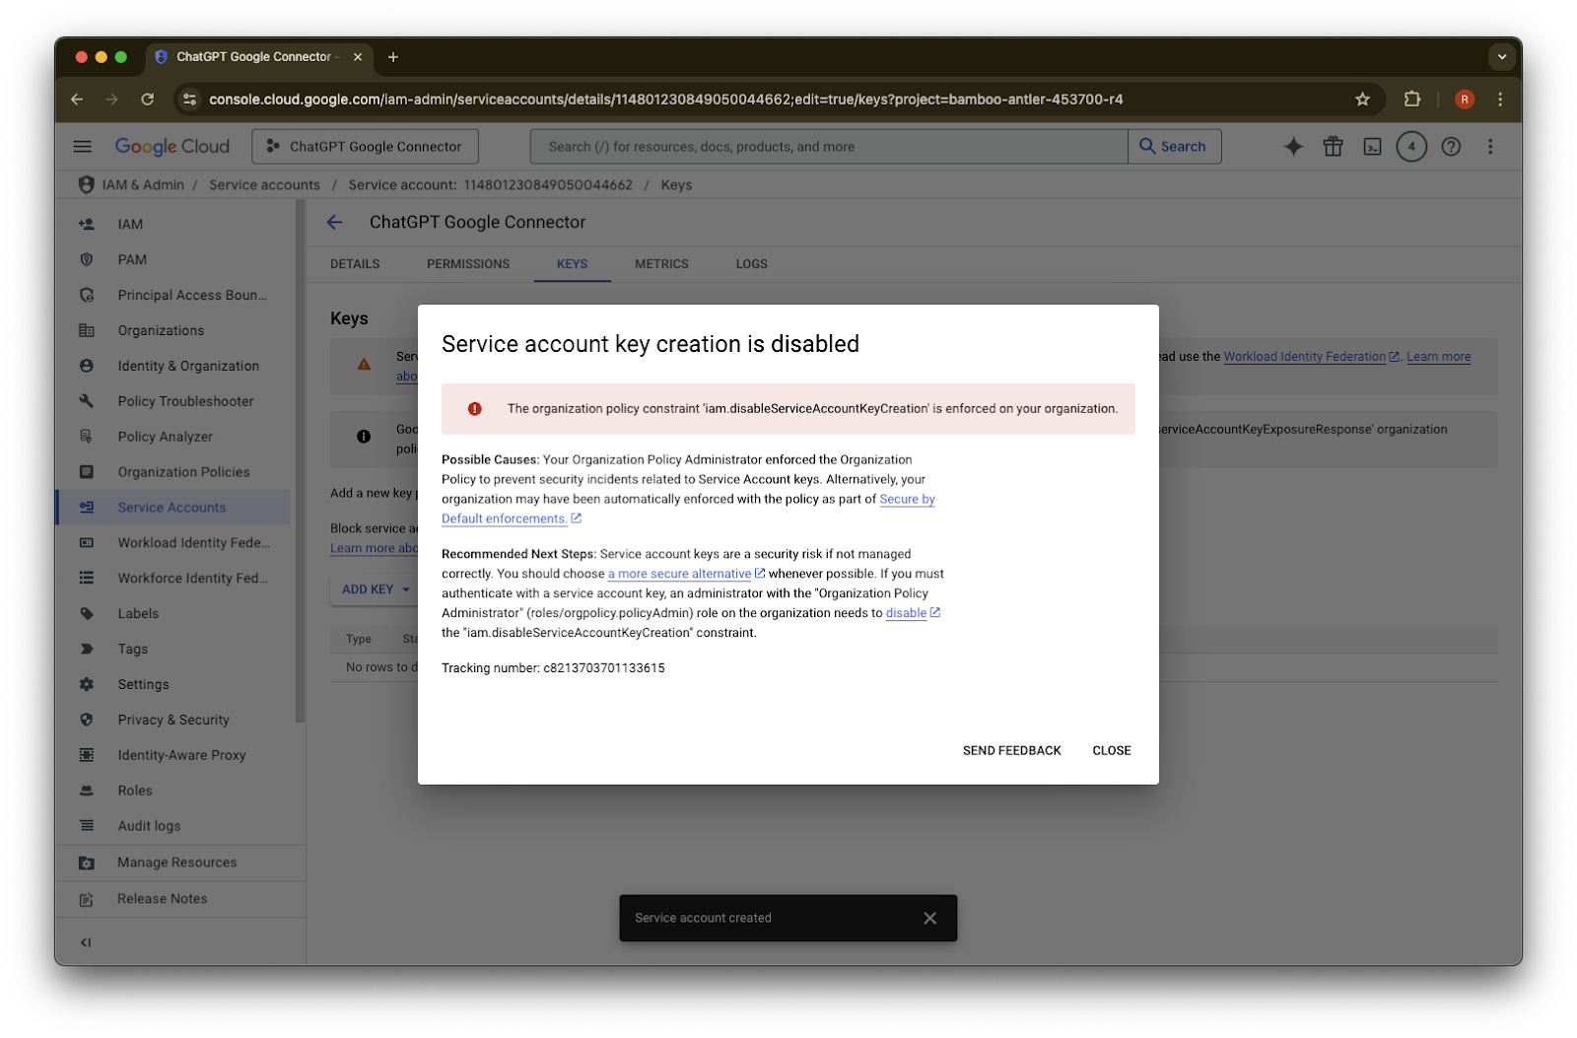
Task: Click the IAM sidebar icon
Action: [x=87, y=225]
